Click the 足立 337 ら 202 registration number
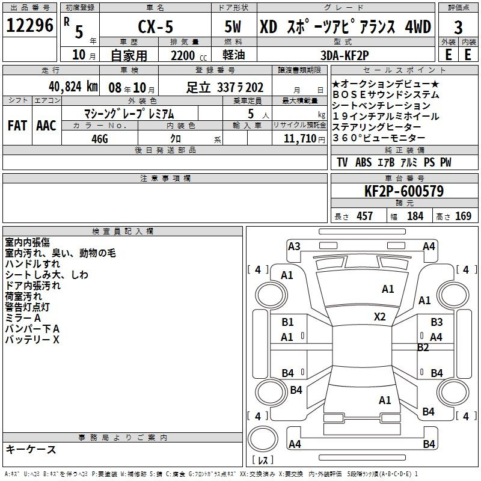 [225, 87]
